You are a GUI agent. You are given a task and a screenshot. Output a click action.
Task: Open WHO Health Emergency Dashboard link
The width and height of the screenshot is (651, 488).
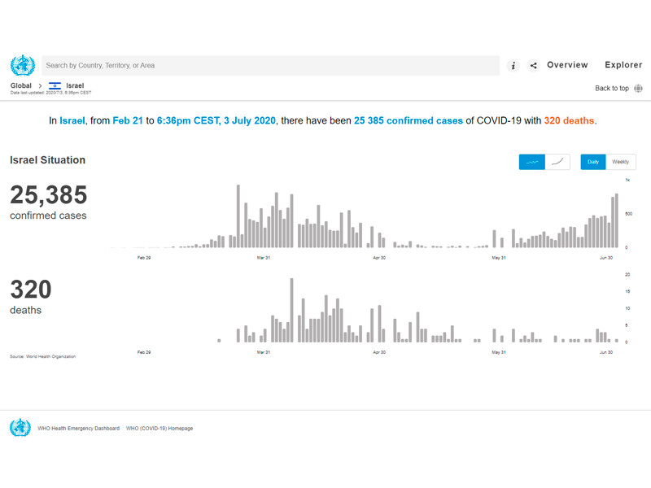pyautogui.click(x=78, y=429)
